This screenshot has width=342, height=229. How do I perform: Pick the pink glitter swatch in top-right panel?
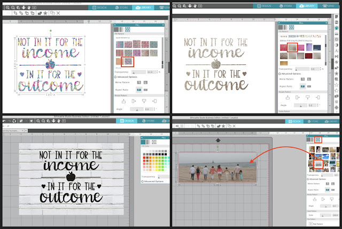(300, 47)
